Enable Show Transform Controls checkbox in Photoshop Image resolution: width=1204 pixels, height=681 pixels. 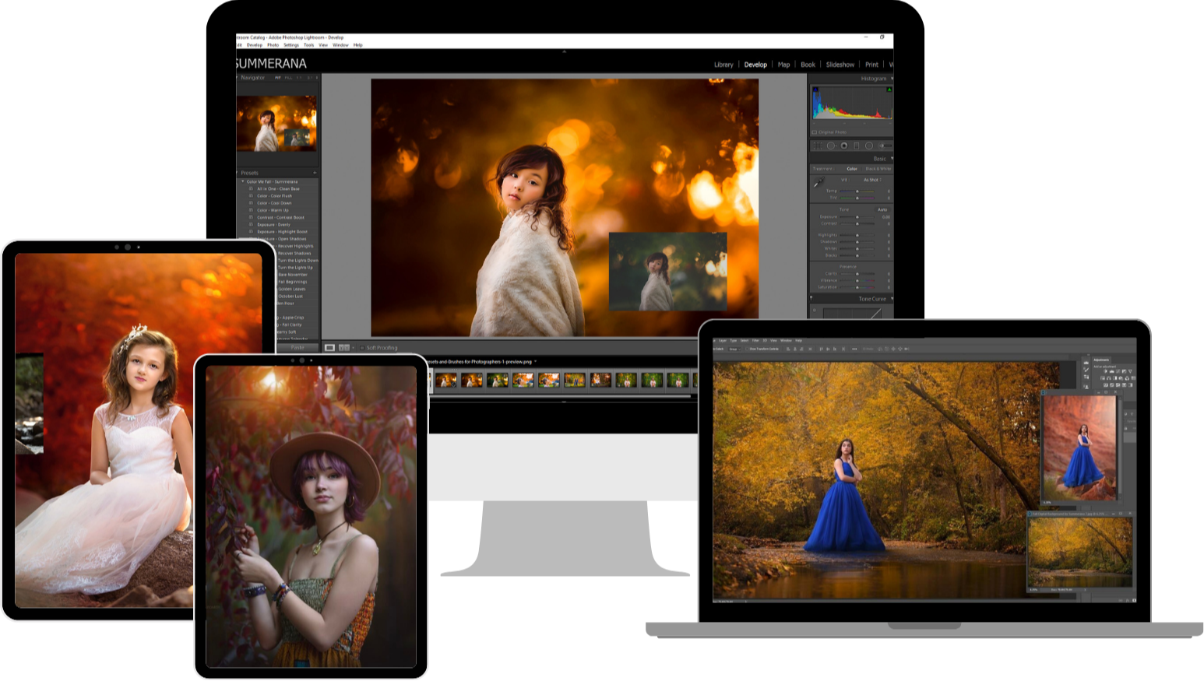click(747, 349)
